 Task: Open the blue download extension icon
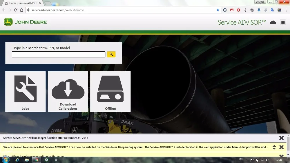click(259, 10)
